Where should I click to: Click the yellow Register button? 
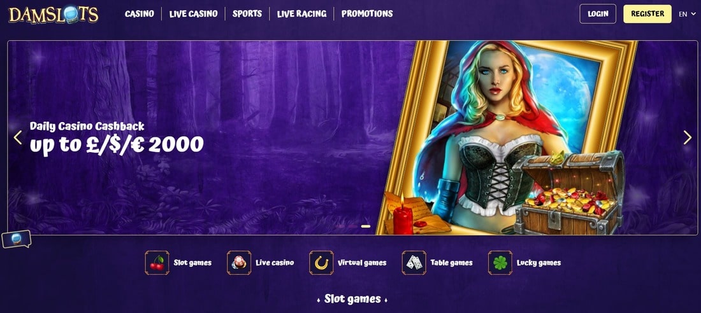pos(647,14)
